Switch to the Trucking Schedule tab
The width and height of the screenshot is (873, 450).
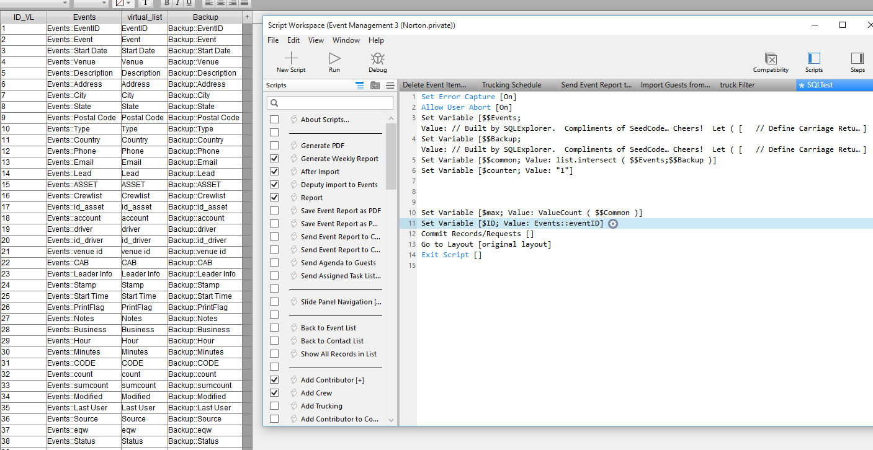512,85
